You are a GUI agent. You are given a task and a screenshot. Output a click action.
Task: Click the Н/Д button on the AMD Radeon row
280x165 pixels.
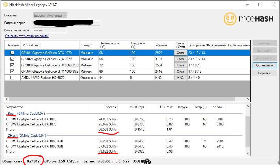click(180, 77)
